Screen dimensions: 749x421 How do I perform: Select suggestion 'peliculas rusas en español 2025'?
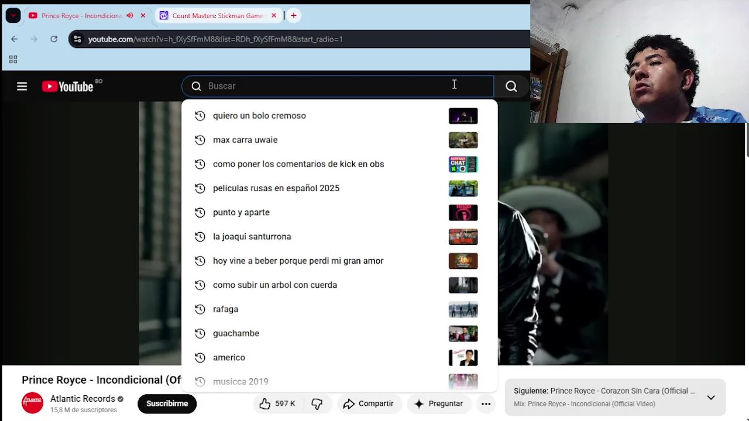click(339, 188)
